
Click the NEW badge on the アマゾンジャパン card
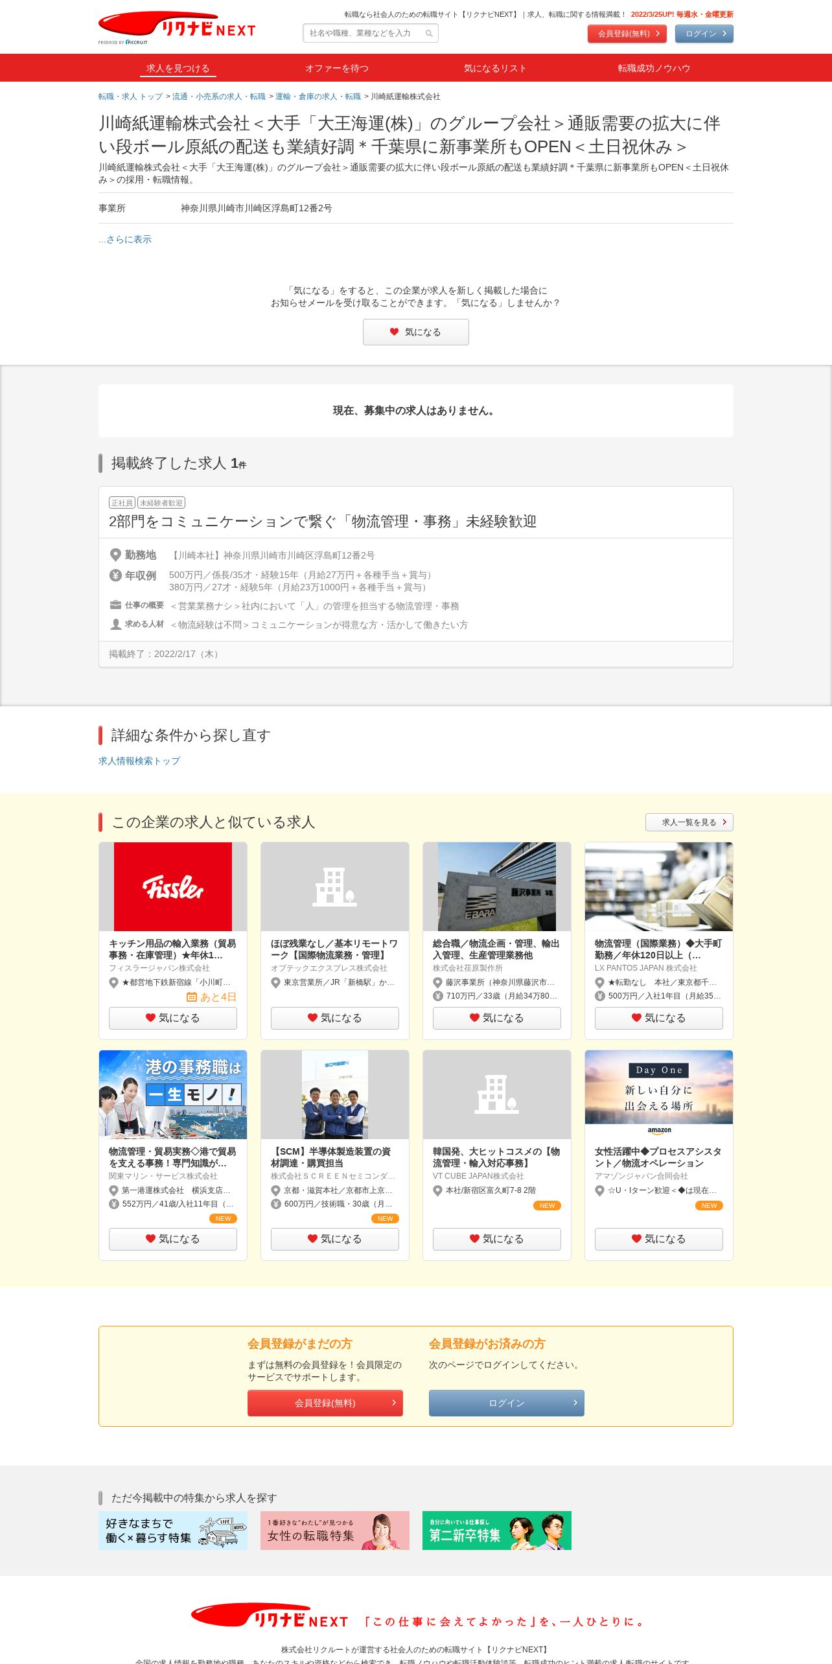(709, 1206)
